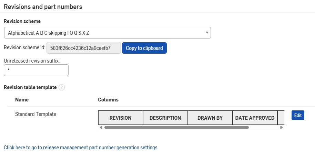Click the Revision scheme dropdown arrow

207,33
